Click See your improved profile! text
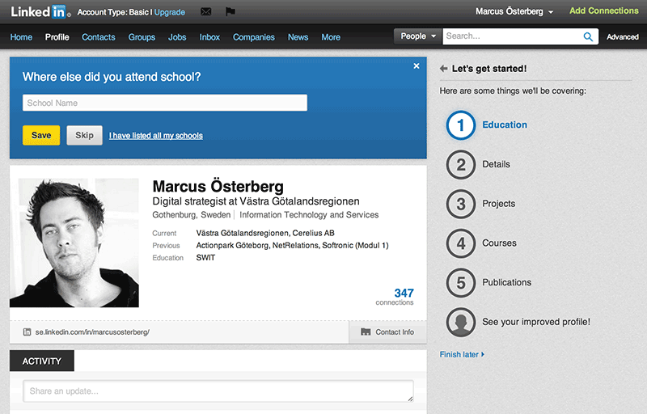 tap(536, 322)
